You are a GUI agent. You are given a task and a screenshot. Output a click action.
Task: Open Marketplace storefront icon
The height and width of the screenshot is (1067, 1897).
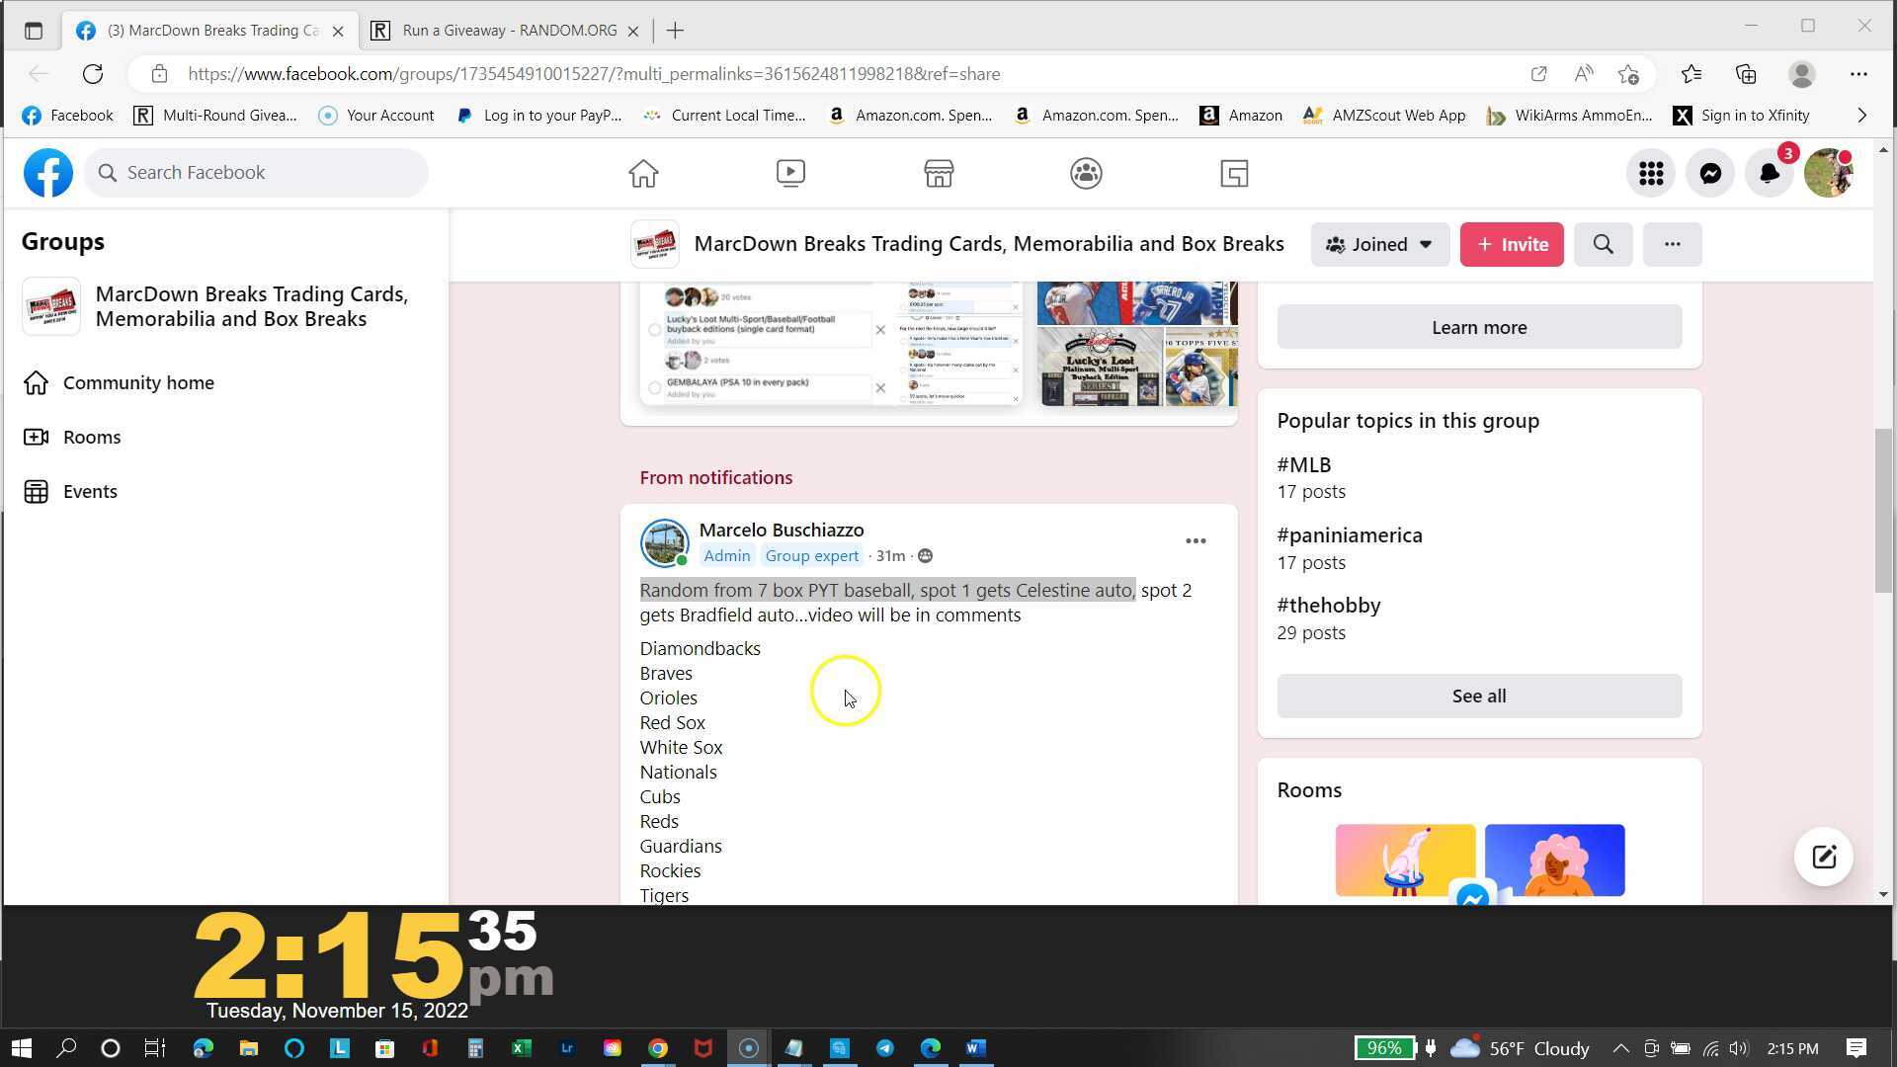[939, 173]
